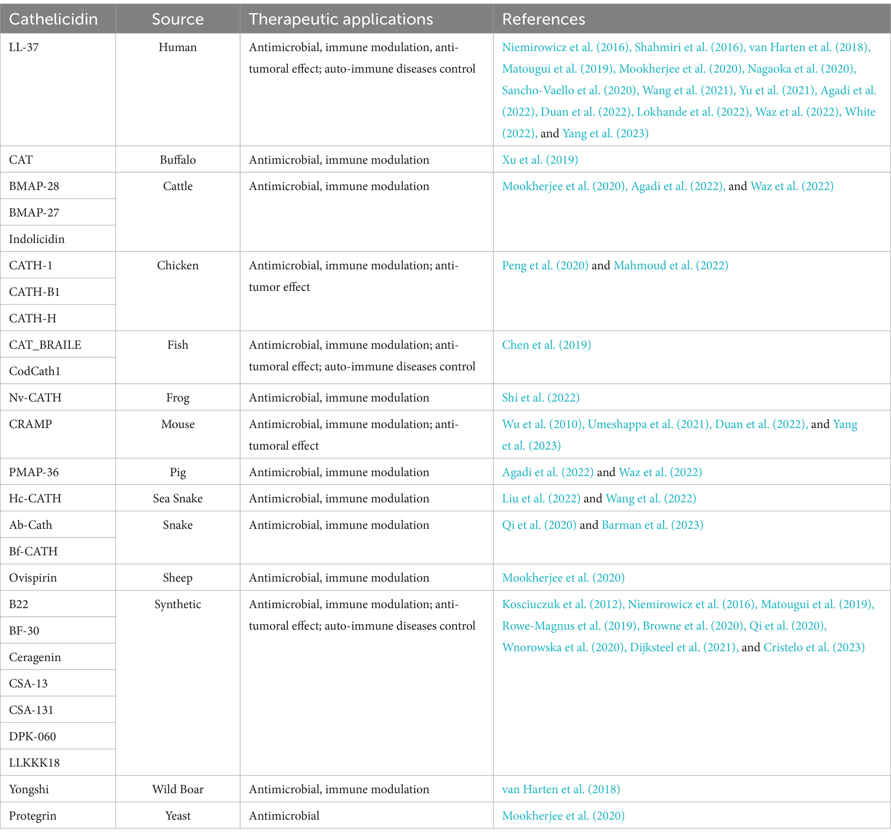Follow Dijksteel et al. (2021) citation
This screenshot has height=836, width=891.
[x=684, y=647]
